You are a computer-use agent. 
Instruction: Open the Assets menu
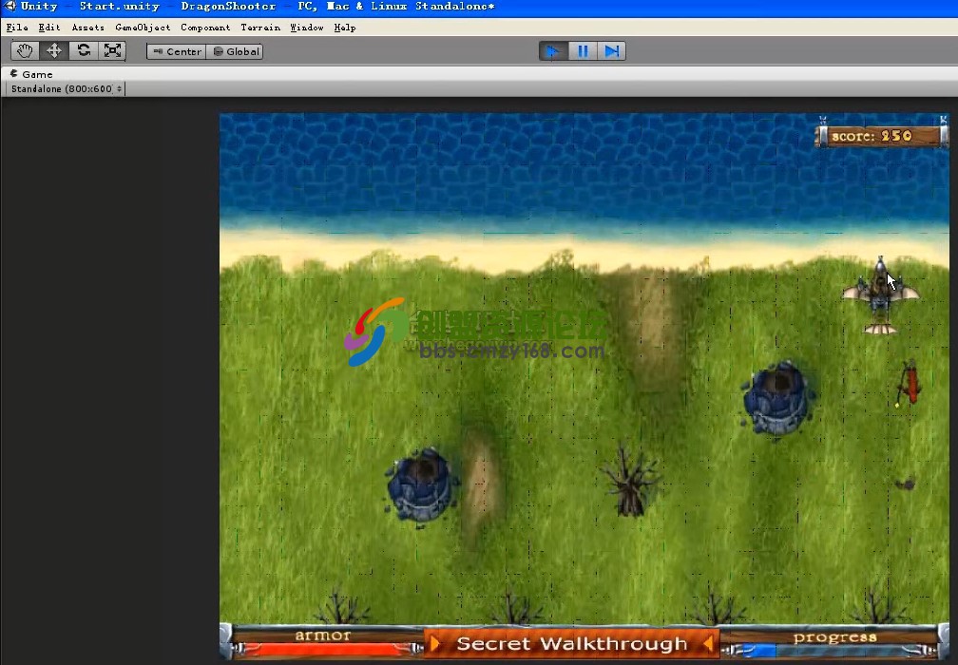(88, 28)
